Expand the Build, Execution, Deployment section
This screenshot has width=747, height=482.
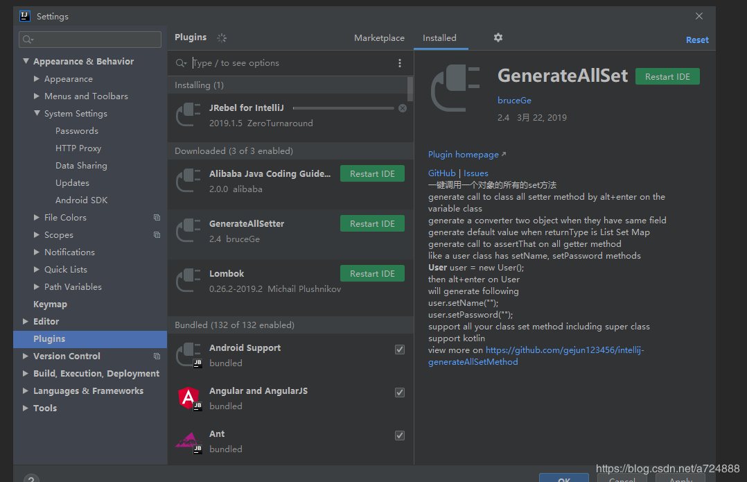tap(26, 373)
